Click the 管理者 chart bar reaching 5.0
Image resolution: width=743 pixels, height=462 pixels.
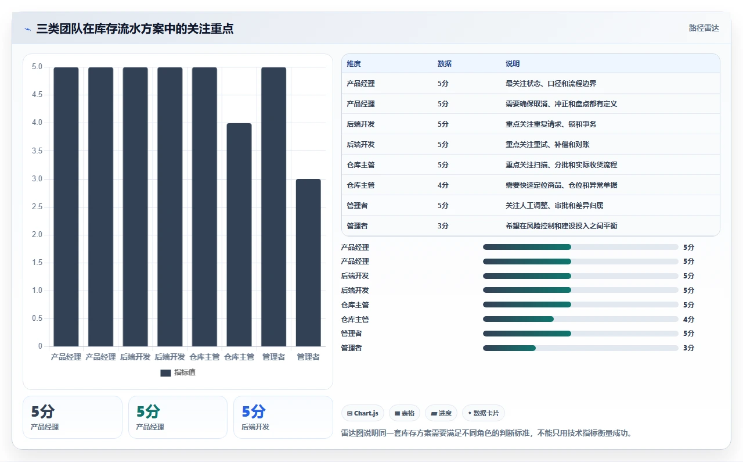pyautogui.click(x=273, y=207)
